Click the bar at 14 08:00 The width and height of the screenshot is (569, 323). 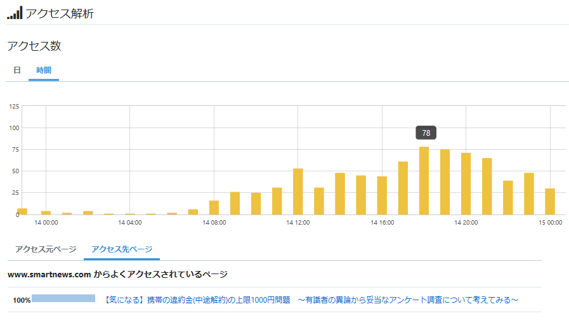214,208
